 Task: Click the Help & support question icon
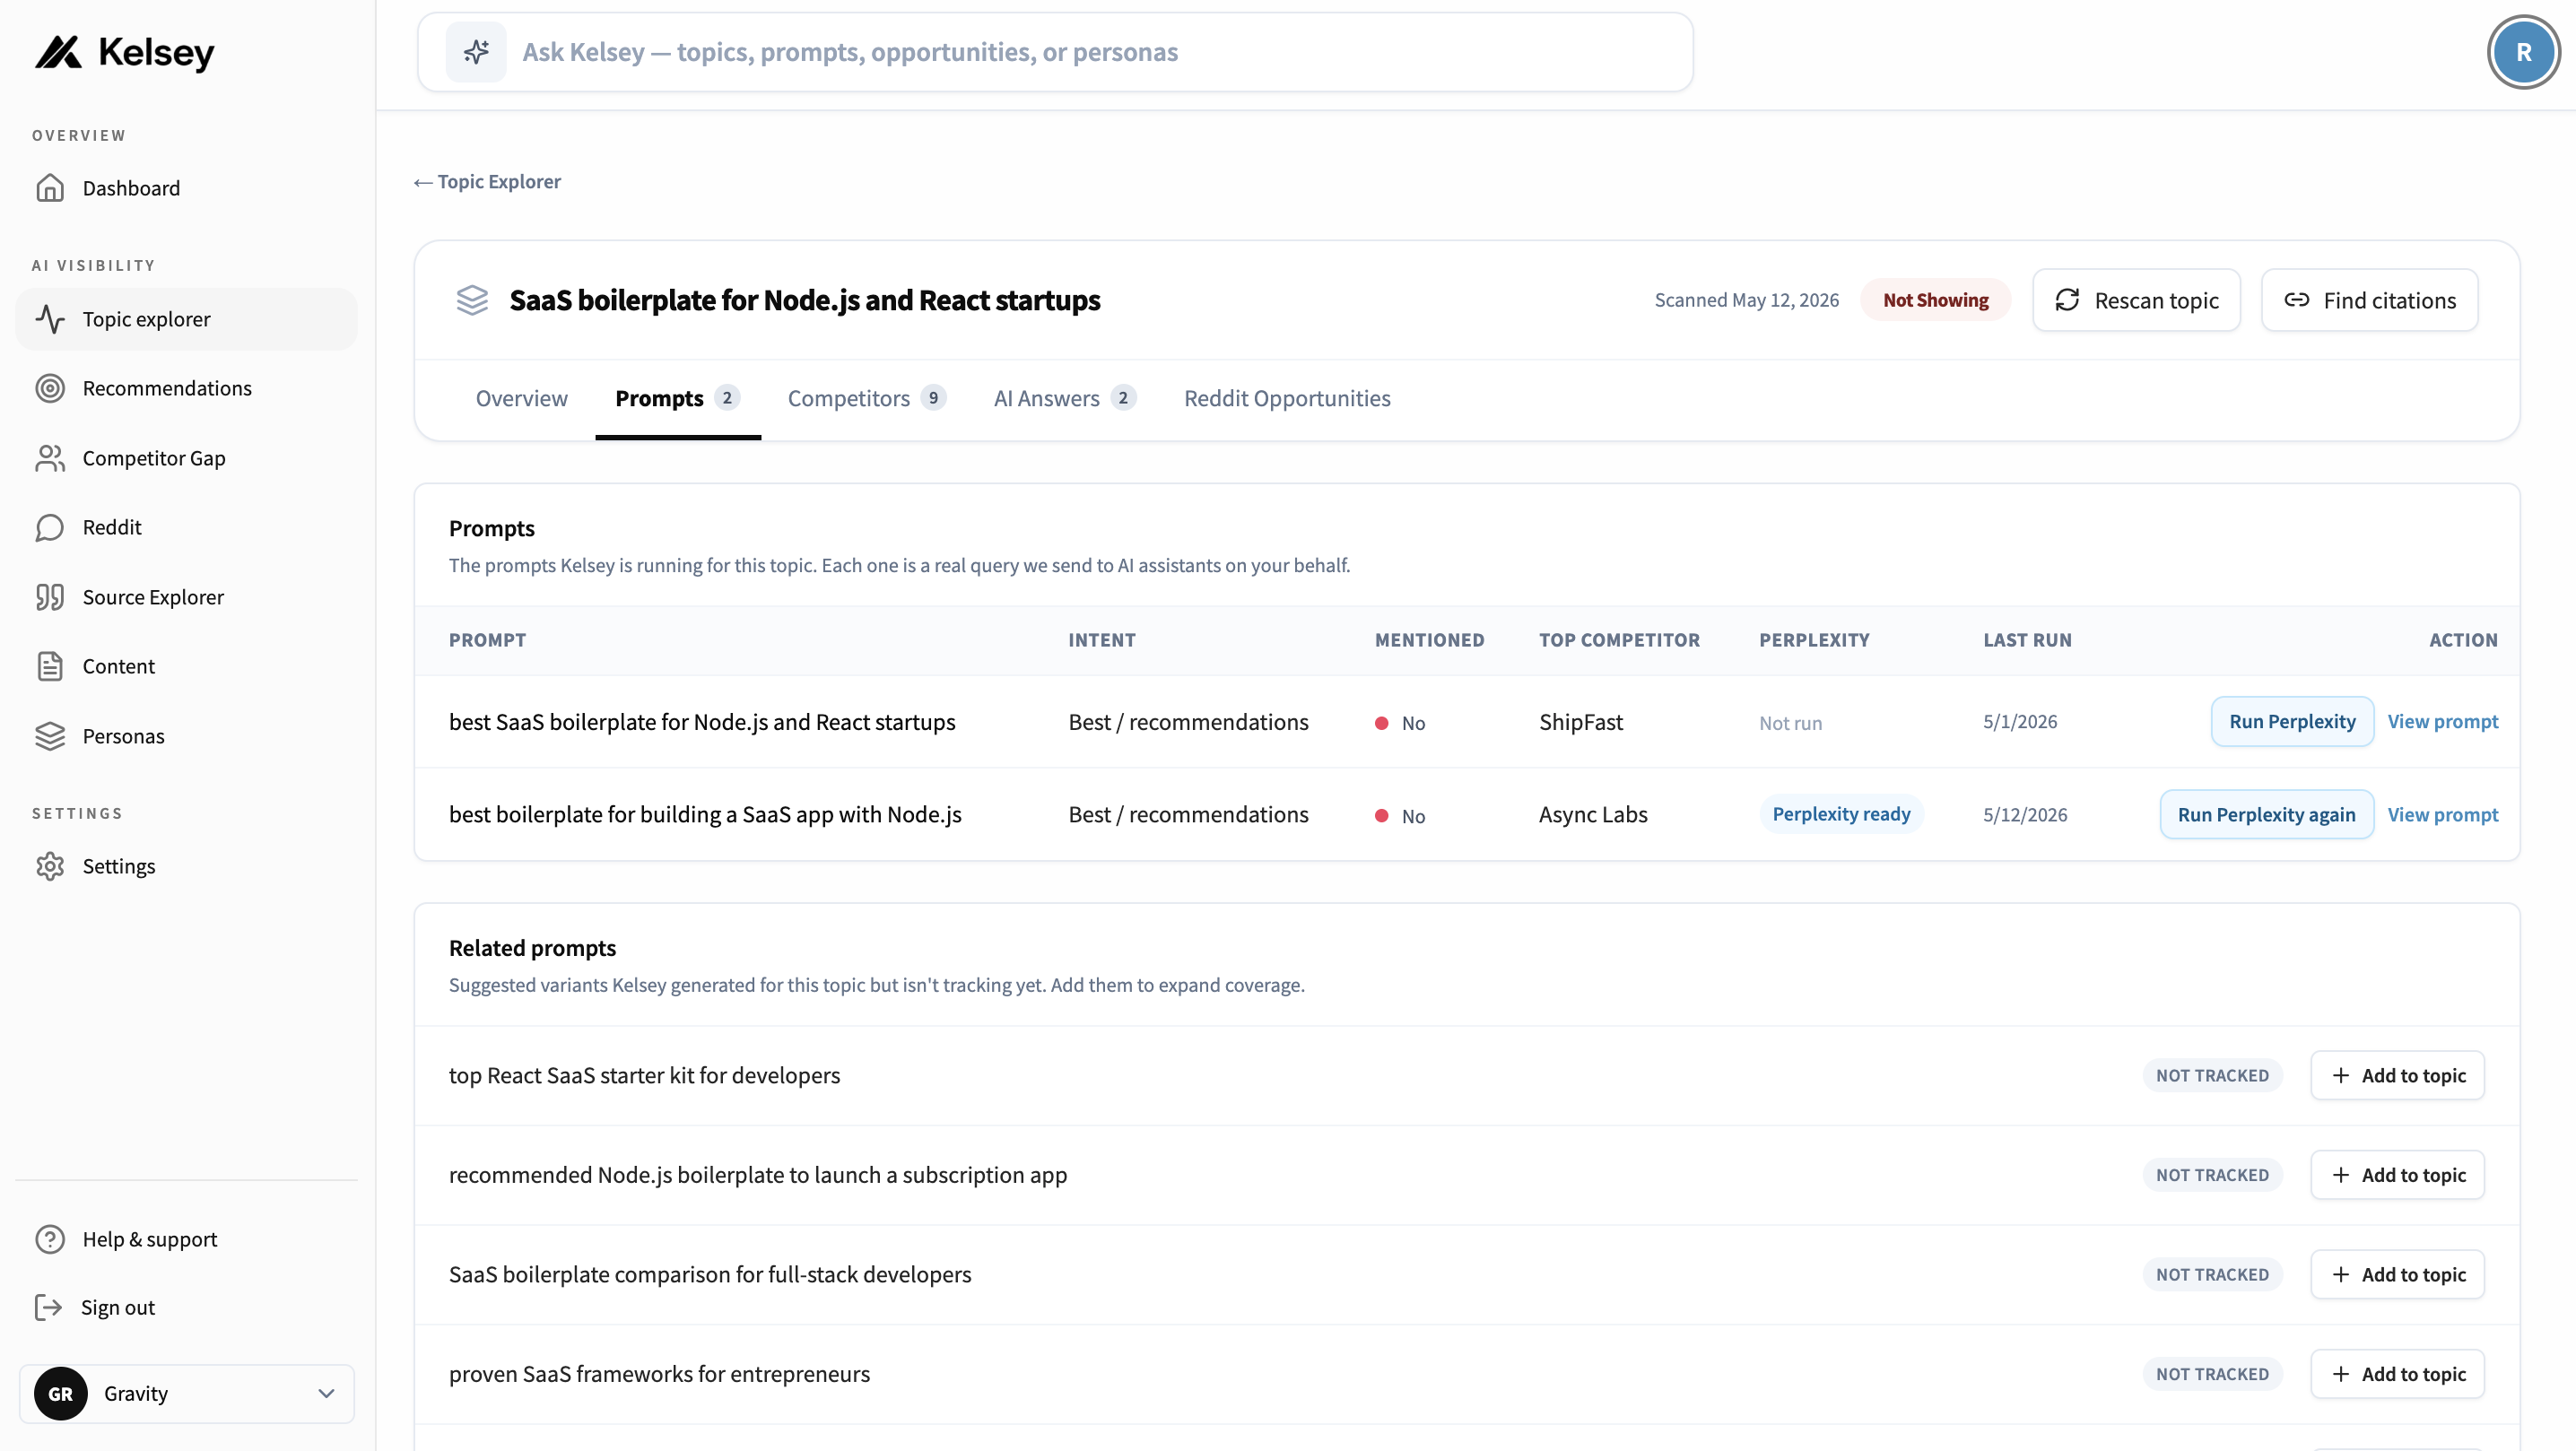50,1239
